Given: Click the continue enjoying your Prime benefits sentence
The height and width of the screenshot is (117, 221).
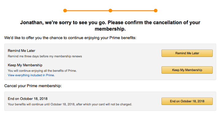Looking at the screenshot, I should click(70, 38).
